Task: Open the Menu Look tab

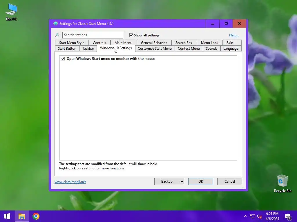Action: pyautogui.click(x=210, y=43)
